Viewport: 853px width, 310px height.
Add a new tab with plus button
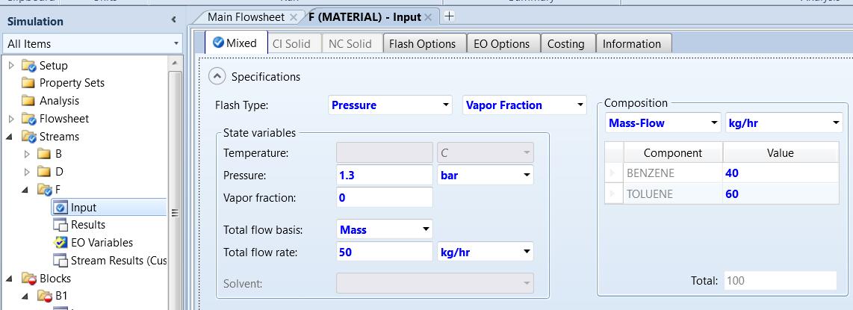[449, 16]
